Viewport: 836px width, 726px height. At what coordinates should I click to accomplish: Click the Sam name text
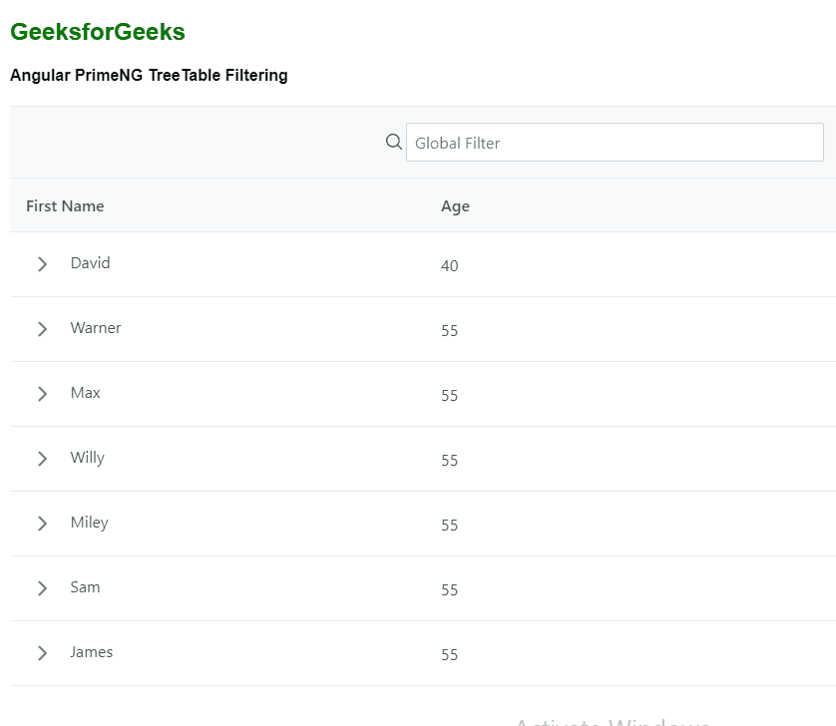(85, 587)
